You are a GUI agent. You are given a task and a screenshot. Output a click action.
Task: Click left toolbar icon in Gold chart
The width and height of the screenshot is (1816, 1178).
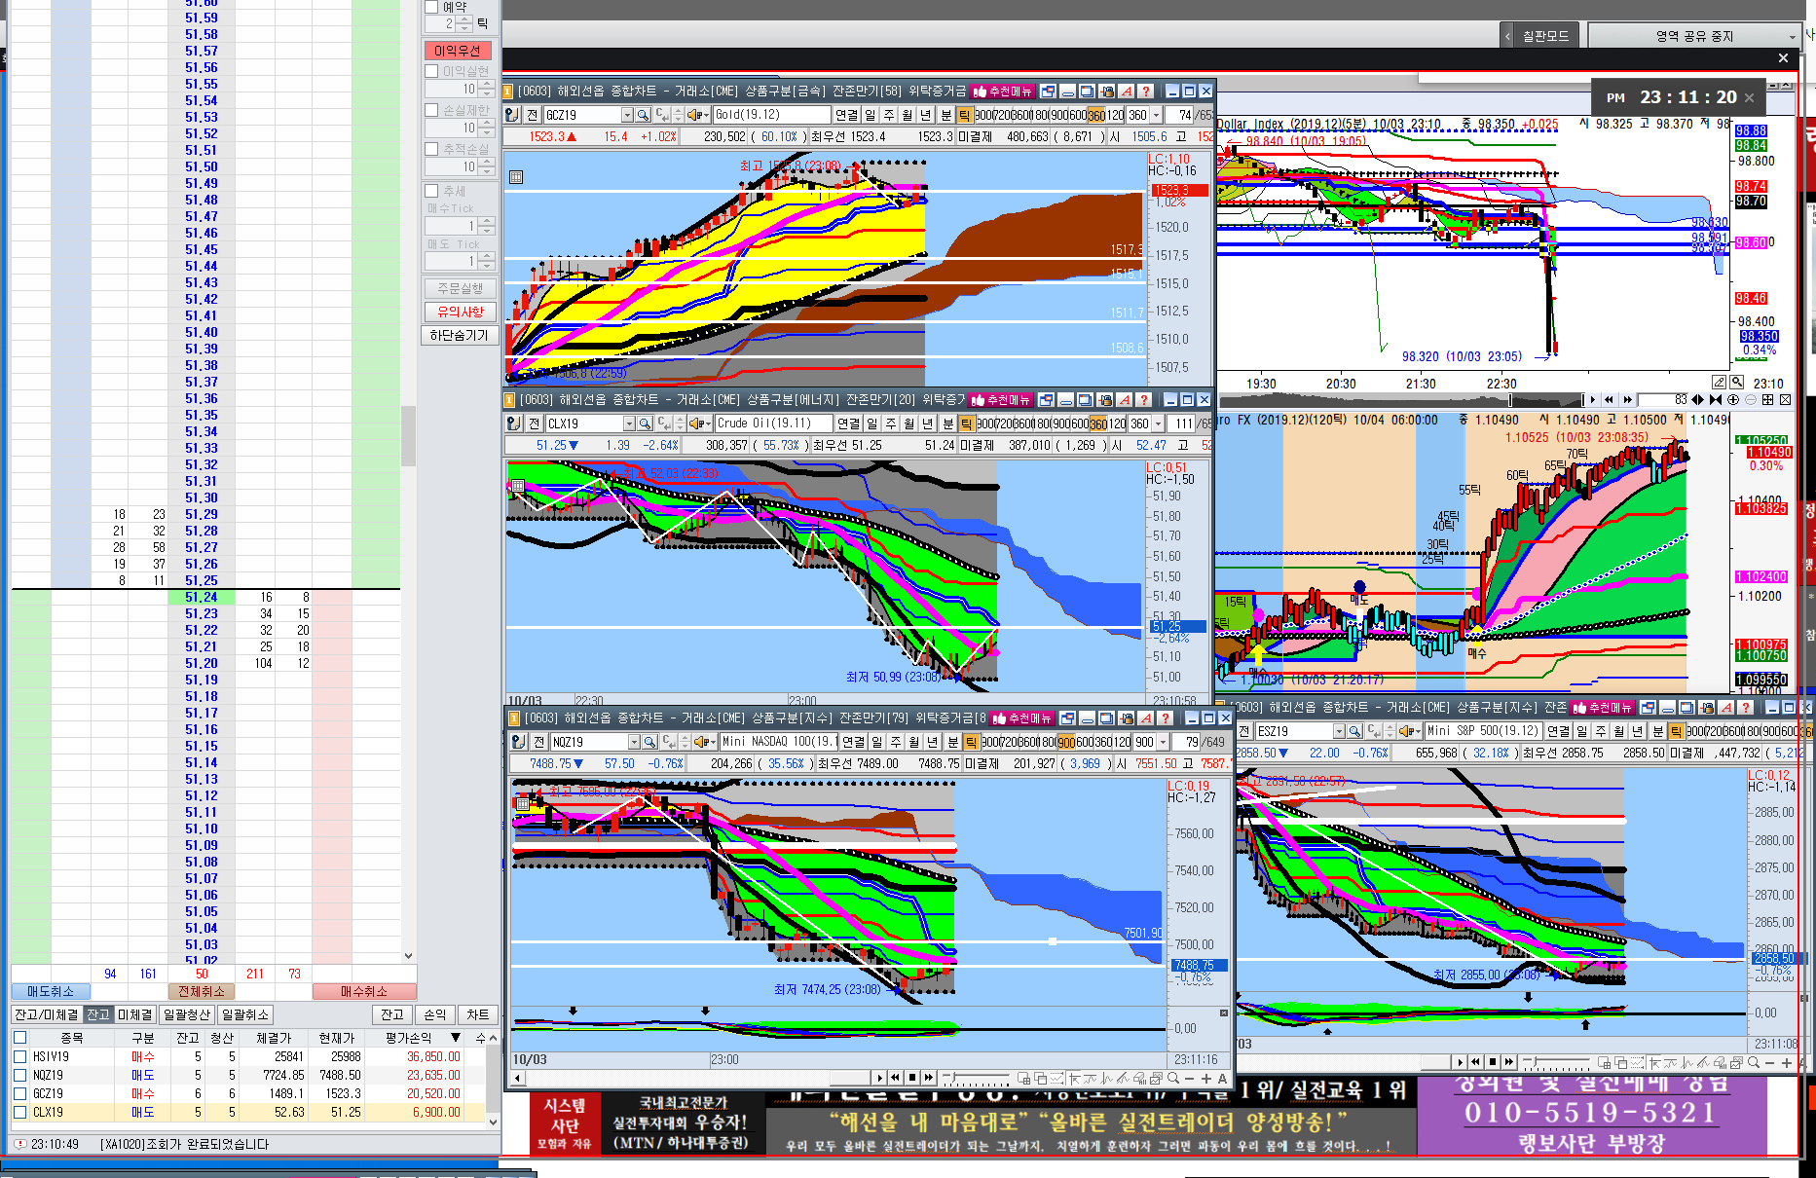(x=512, y=115)
